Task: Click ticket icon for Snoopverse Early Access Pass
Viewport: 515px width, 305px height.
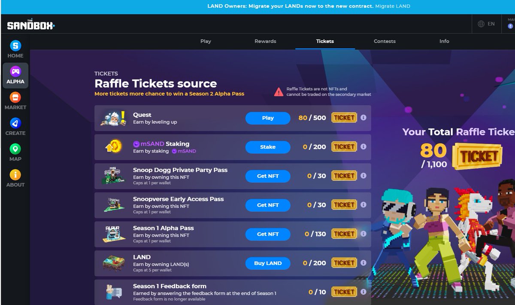Action: [x=344, y=205]
